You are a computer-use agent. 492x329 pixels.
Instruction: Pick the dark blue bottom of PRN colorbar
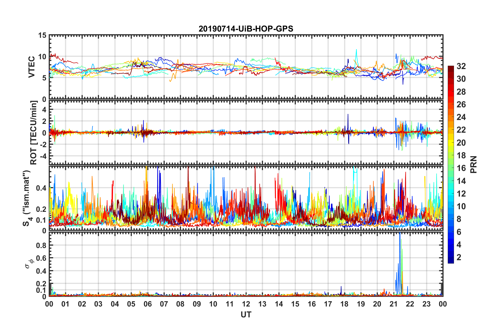(x=451, y=261)
